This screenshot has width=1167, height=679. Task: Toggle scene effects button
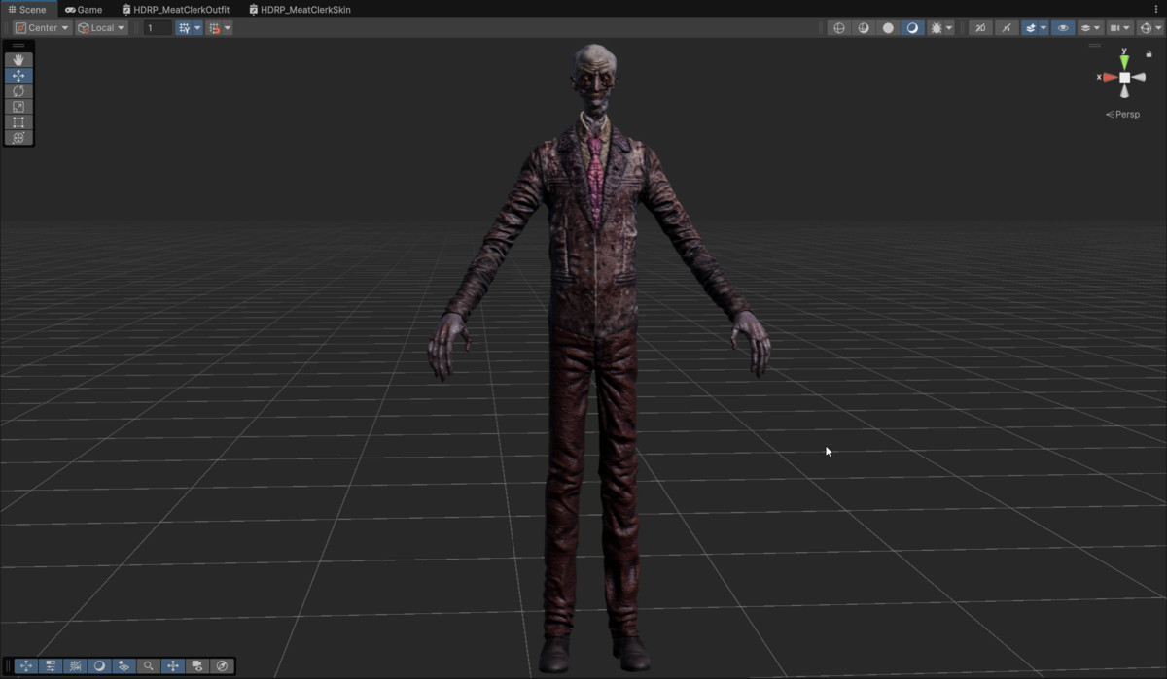[x=1031, y=28]
